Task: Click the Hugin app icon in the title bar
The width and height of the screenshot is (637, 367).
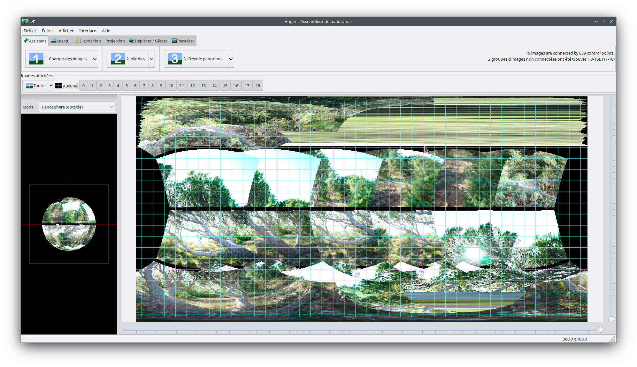Action: click(x=25, y=21)
